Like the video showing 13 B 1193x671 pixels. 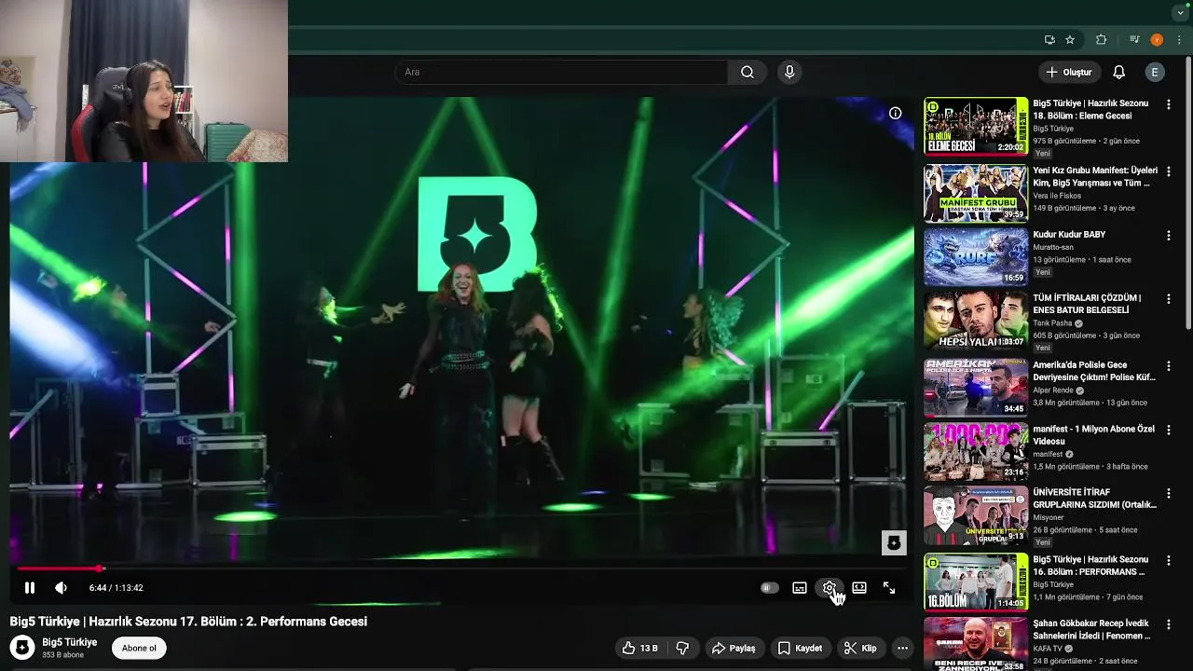640,648
